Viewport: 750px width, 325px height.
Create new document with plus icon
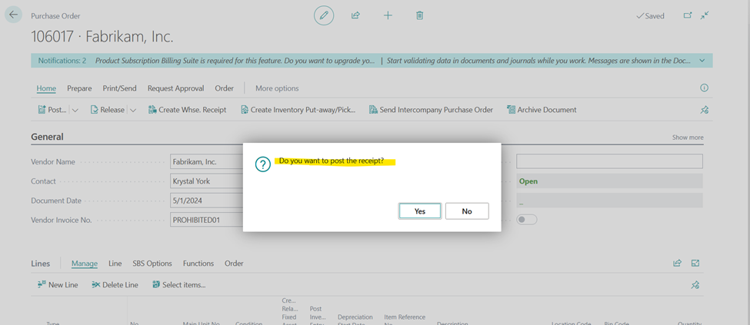[388, 15]
